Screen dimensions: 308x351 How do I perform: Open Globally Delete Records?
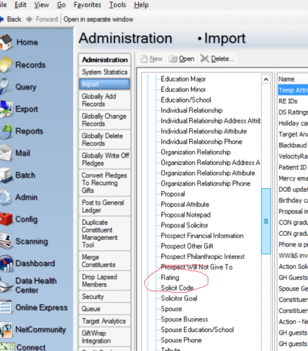click(x=105, y=140)
